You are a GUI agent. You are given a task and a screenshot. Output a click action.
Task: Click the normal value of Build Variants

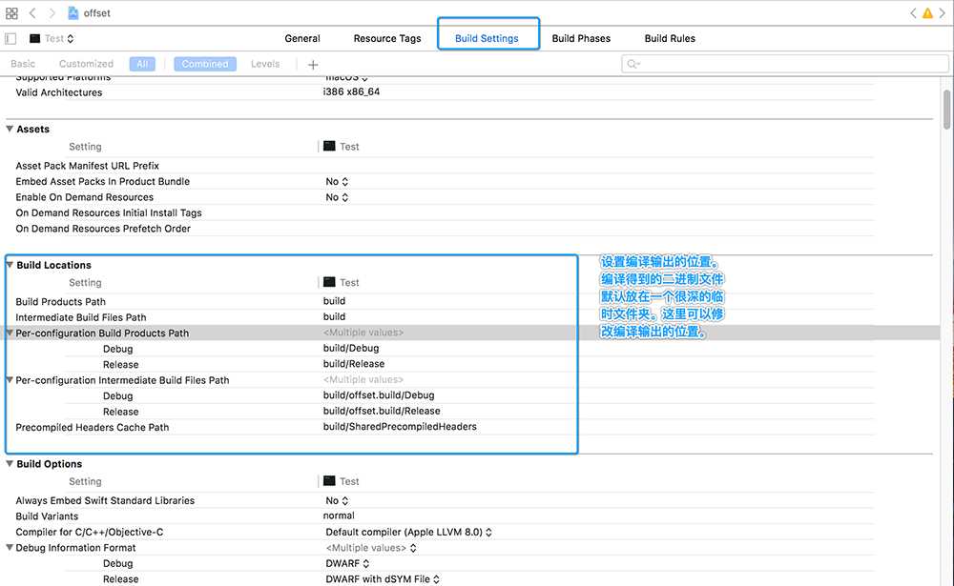click(339, 516)
